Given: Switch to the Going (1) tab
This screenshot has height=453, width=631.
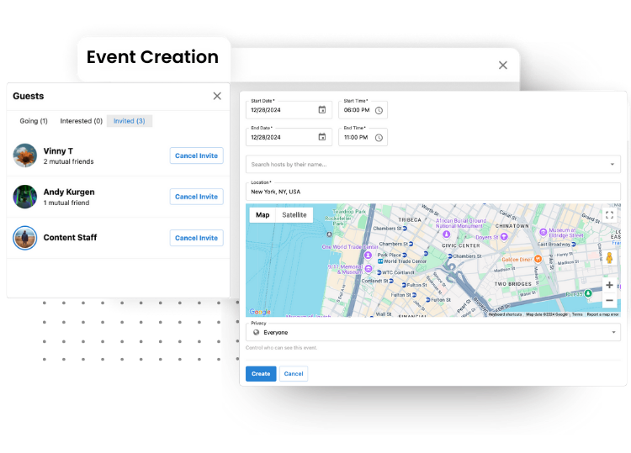Looking at the screenshot, I should click(x=34, y=121).
